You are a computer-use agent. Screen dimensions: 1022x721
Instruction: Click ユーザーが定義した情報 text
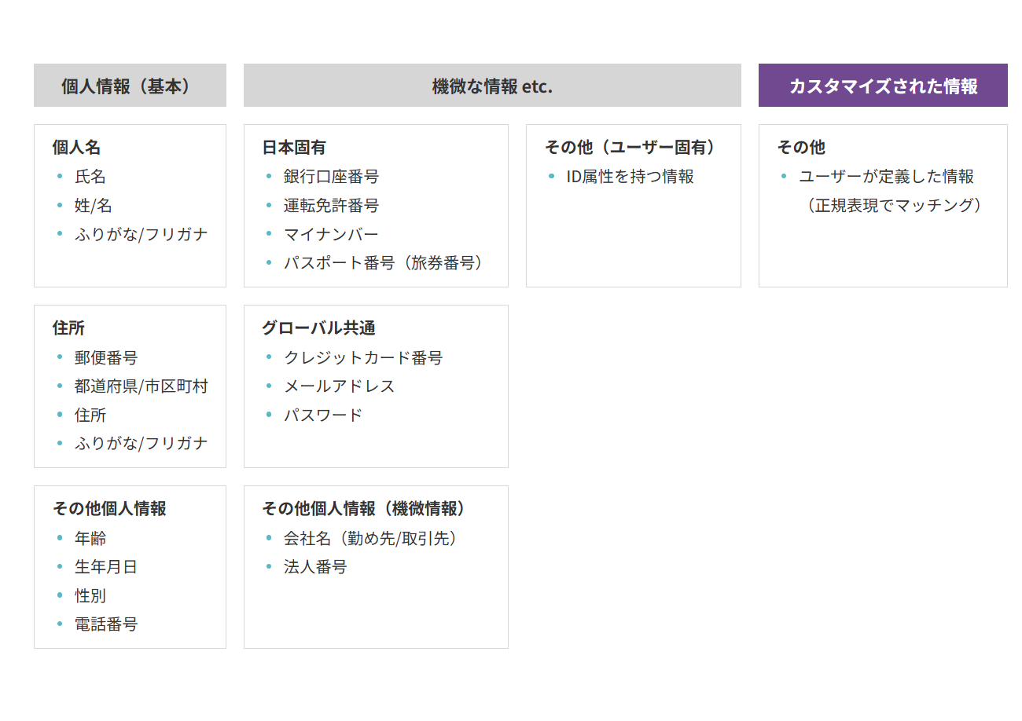coord(886,177)
